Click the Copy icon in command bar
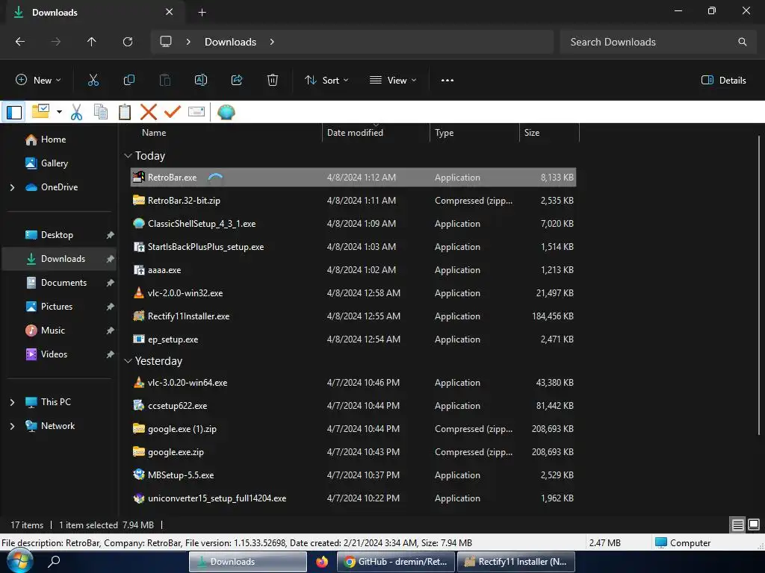765x573 pixels. click(x=128, y=80)
